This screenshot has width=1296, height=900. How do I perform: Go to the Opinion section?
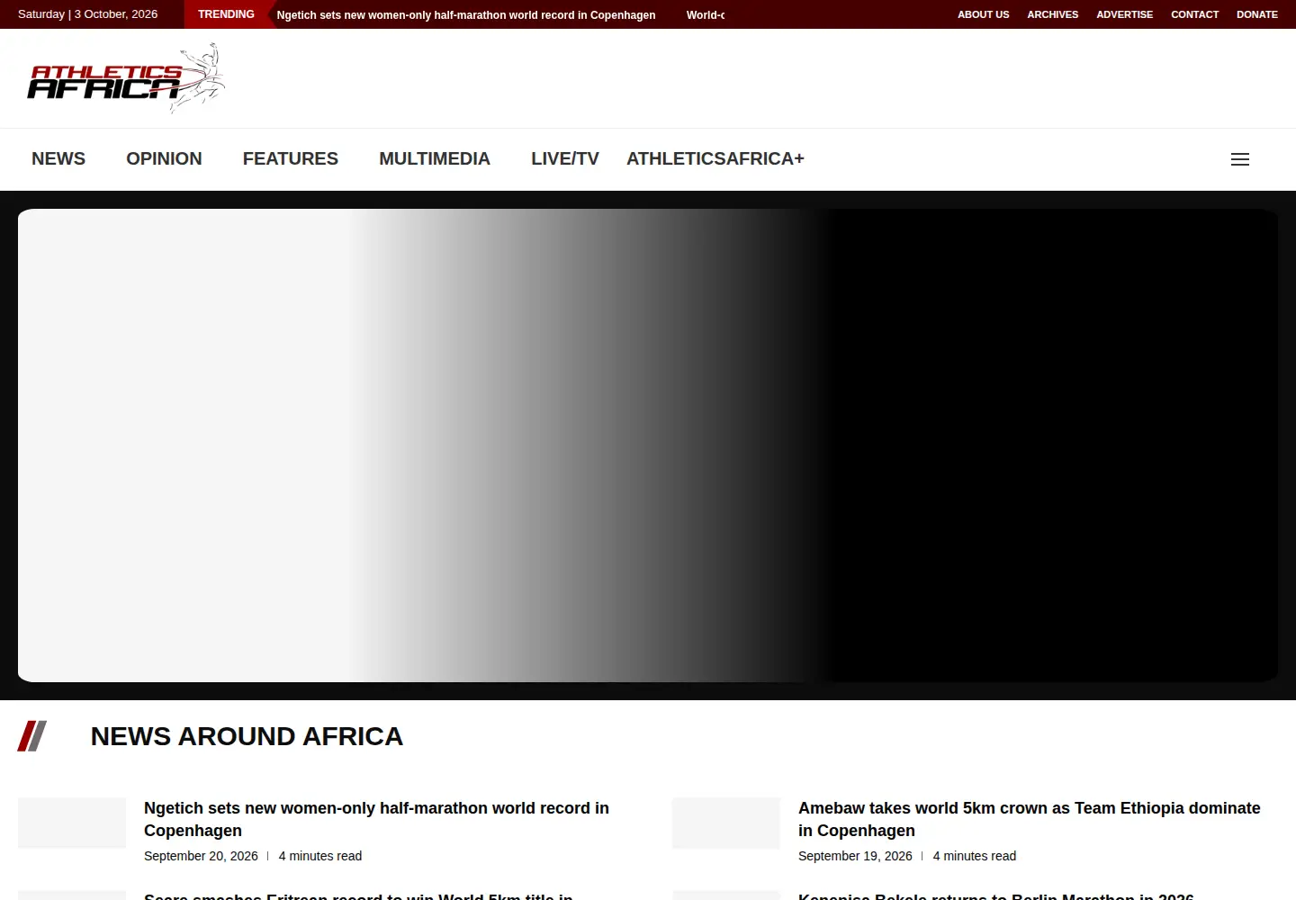point(164,158)
